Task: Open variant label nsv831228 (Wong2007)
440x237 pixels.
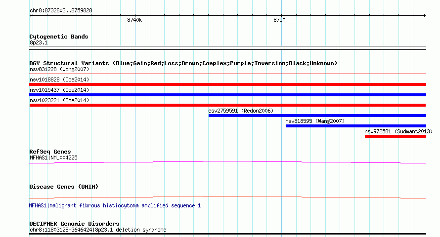Action: pyautogui.click(x=59, y=69)
